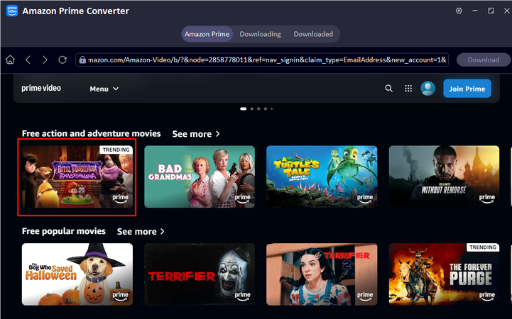Viewport: 512px width, 319px height.
Task: Navigate forward with the right arrow
Action: 45,60
